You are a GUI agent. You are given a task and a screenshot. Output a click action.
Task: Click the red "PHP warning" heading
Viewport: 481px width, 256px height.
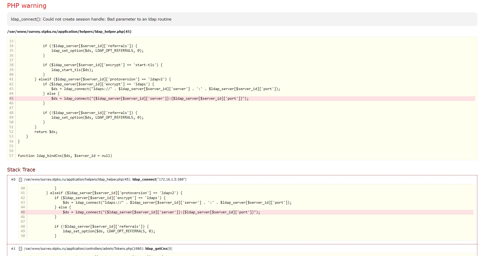click(x=27, y=6)
